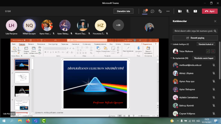Unmute the microphone in the meeting toolbar

[188, 11]
